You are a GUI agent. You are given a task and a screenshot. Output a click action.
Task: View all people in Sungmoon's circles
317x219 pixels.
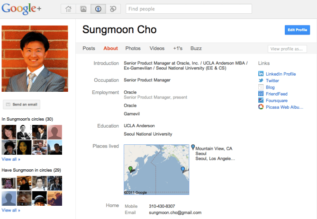pyautogui.click(x=11, y=159)
